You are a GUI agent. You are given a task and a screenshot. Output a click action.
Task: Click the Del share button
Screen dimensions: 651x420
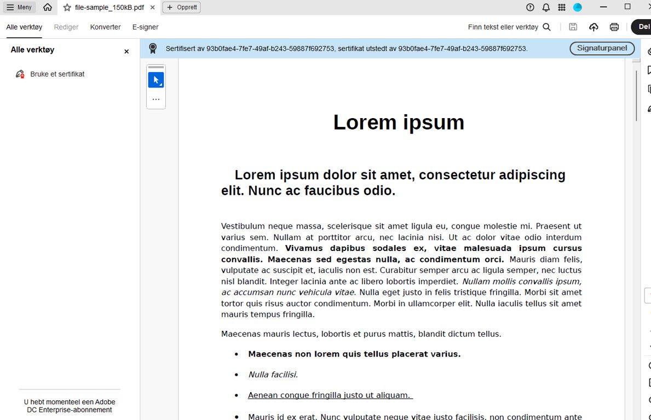644,26
